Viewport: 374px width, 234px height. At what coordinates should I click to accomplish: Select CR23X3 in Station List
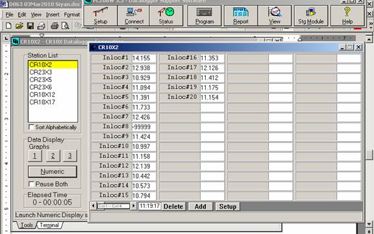(x=53, y=72)
